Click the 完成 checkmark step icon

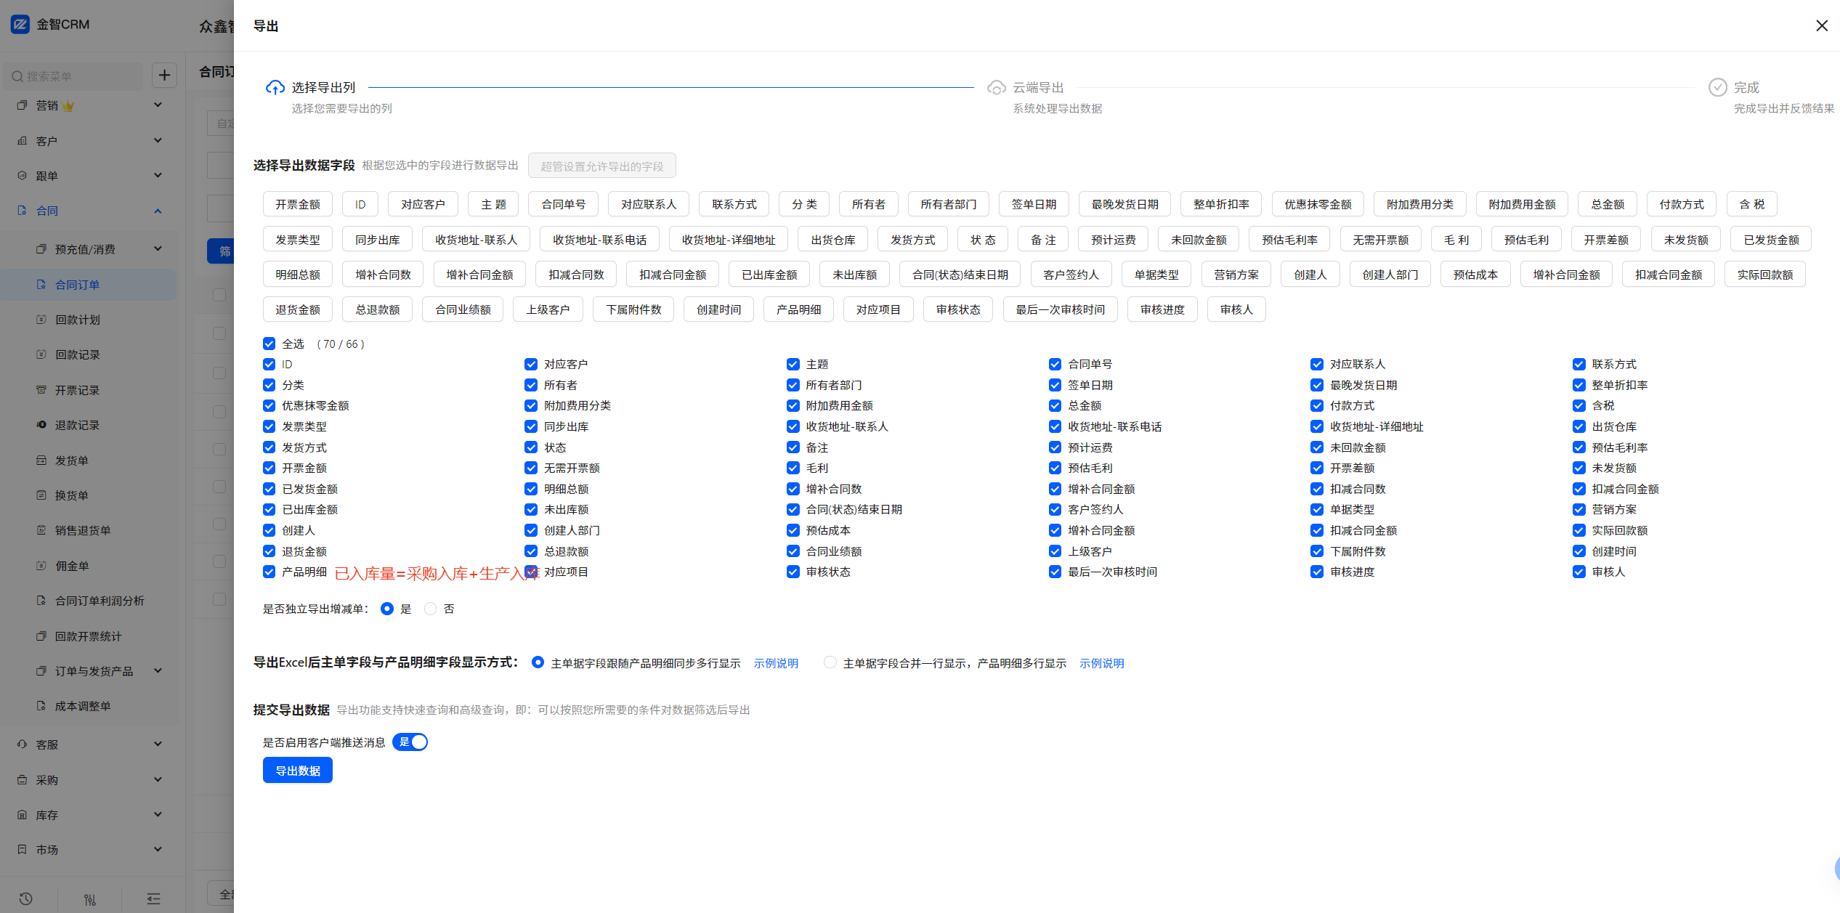pos(1717,88)
